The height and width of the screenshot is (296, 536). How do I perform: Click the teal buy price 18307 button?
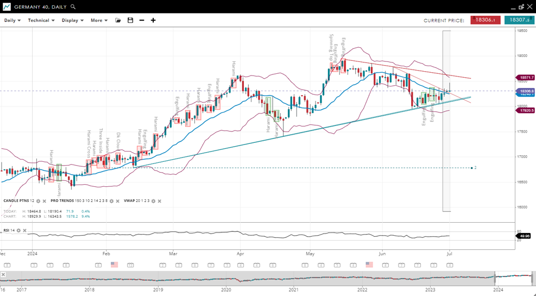519,20
